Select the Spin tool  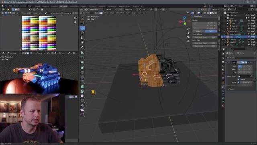point(82,91)
